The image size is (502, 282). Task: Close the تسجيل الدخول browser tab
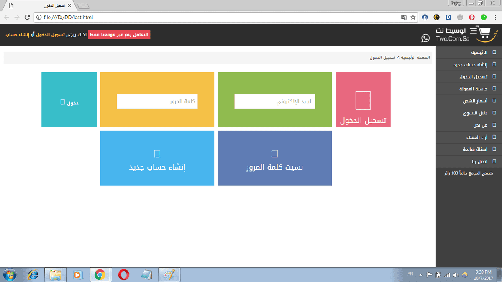[69, 6]
